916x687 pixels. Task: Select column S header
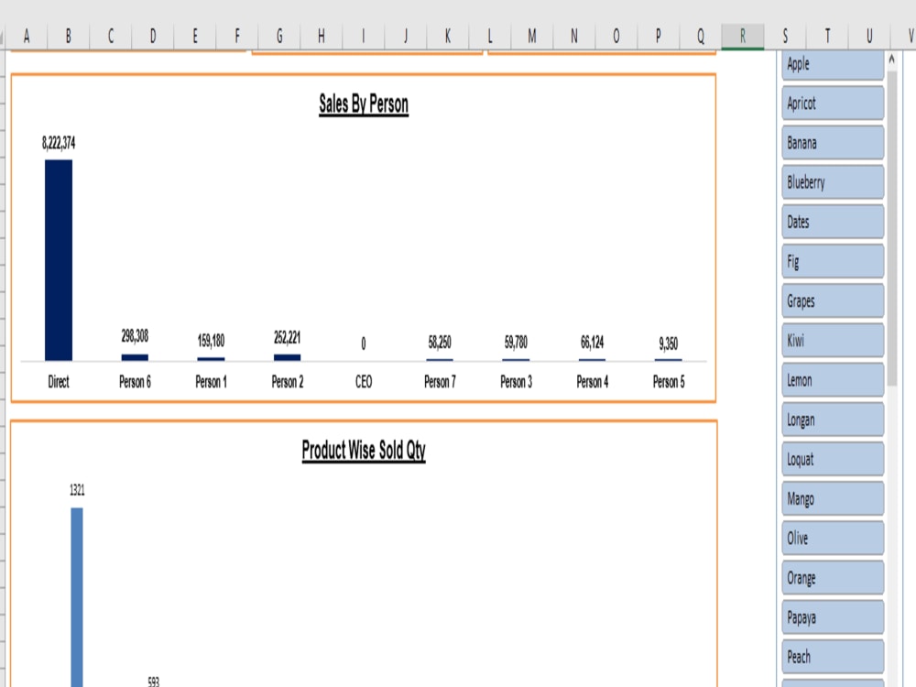[x=785, y=37]
